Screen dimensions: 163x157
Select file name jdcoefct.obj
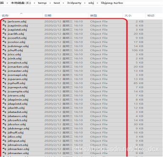point(17,120)
